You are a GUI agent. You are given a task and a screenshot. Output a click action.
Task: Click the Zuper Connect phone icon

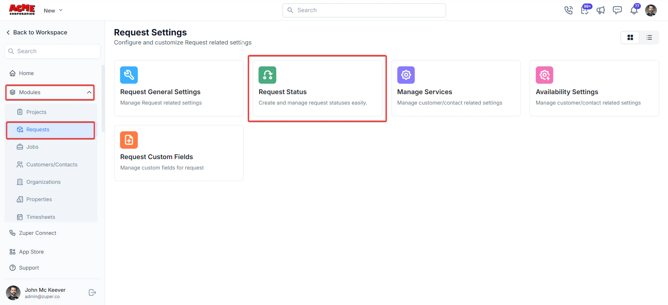pyautogui.click(x=13, y=233)
